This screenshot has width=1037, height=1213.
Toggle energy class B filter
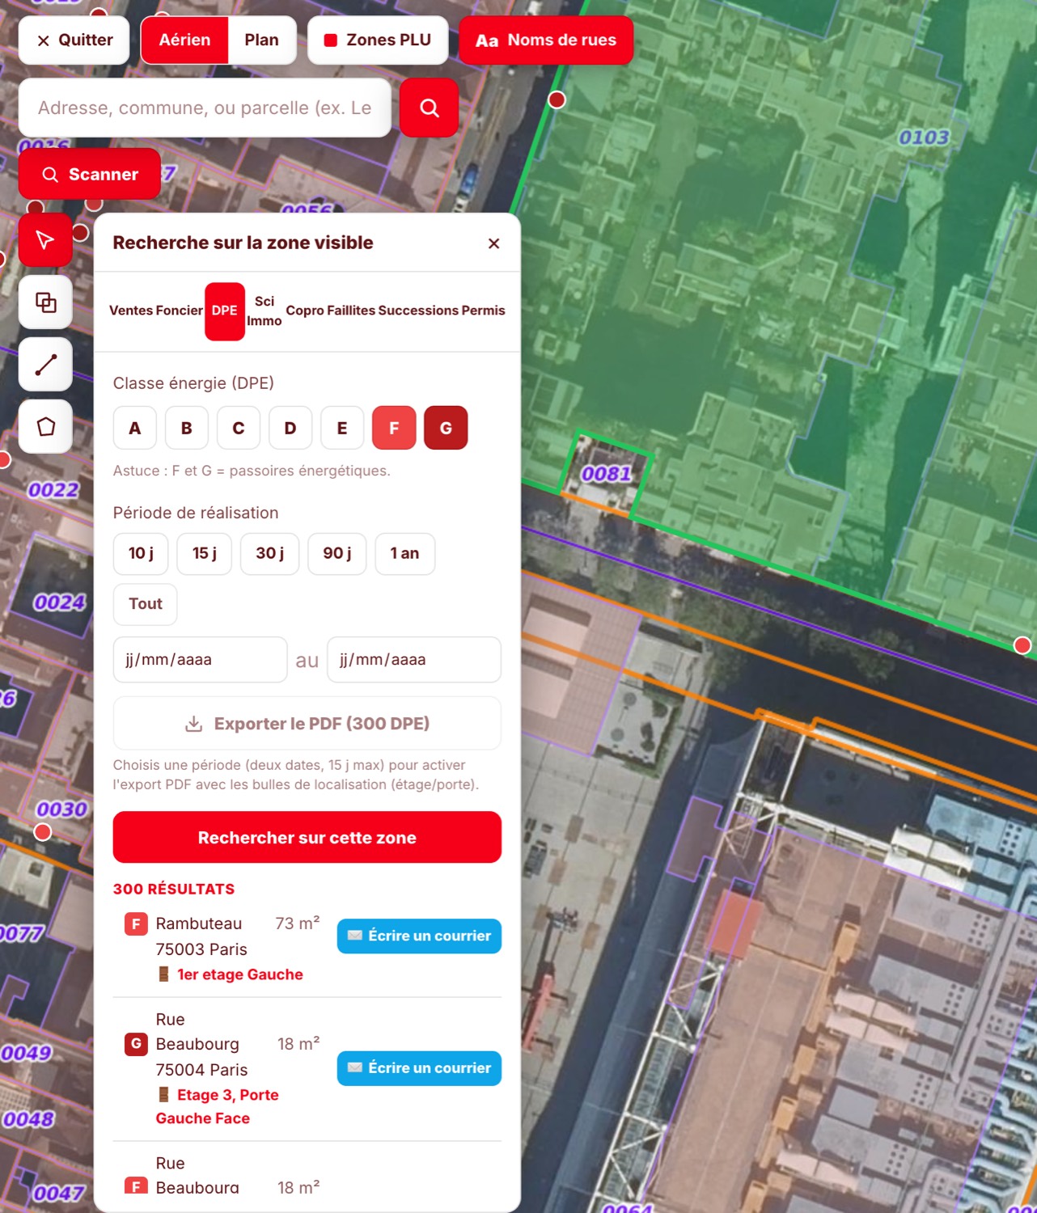pos(187,428)
